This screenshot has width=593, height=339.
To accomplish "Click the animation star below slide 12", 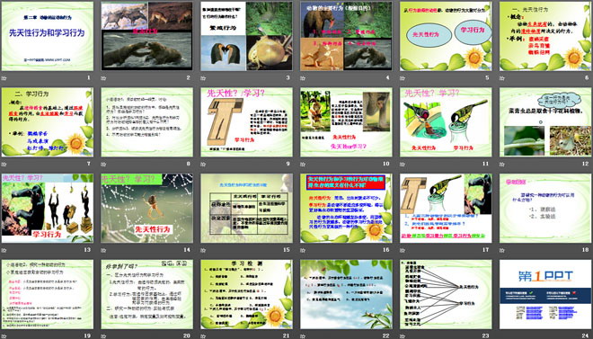I will (502, 165).
